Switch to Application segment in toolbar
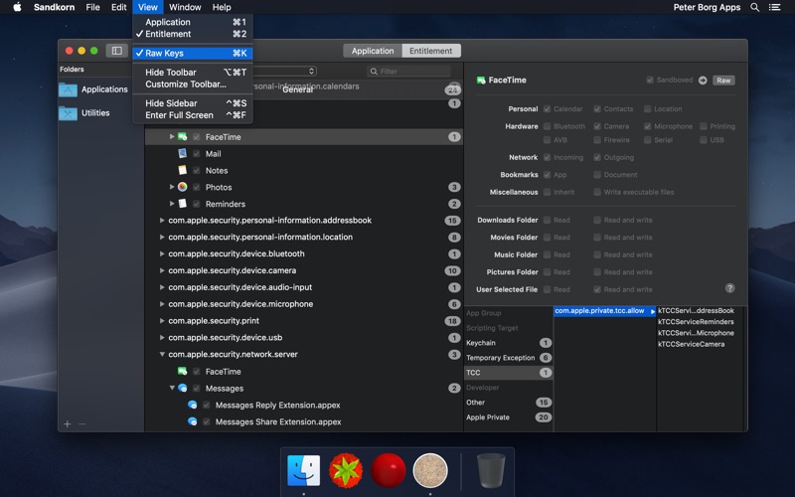The image size is (795, 497). 373,51
